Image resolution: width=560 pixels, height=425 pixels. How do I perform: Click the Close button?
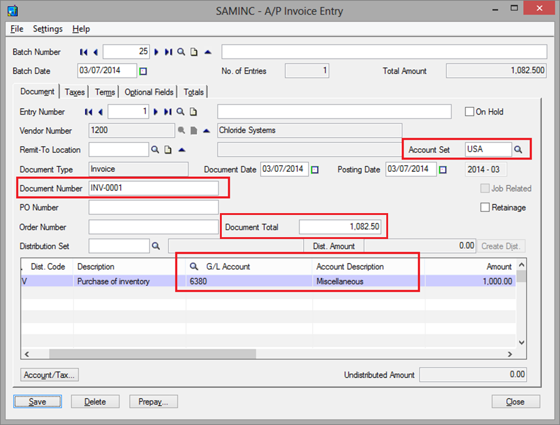point(516,402)
